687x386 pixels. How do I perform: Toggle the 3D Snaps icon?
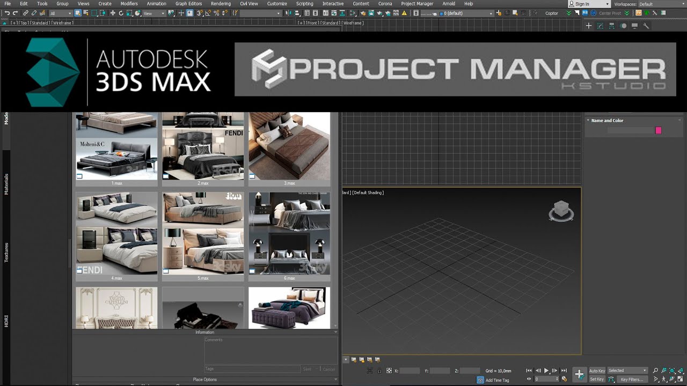click(x=200, y=13)
